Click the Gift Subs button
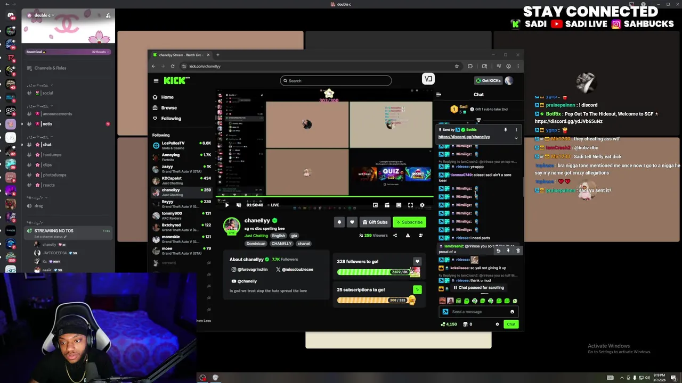The height and width of the screenshot is (383, 682). pos(375,222)
